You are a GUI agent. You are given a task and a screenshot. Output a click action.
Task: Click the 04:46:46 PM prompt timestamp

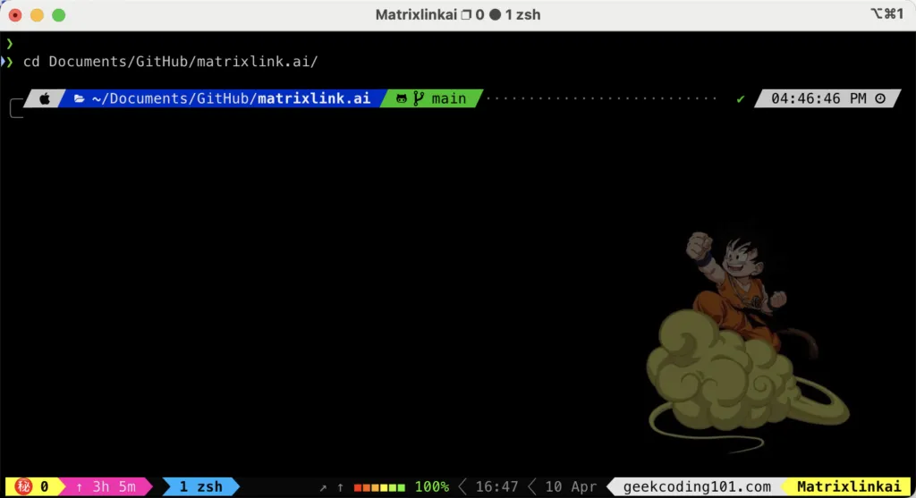click(x=818, y=98)
